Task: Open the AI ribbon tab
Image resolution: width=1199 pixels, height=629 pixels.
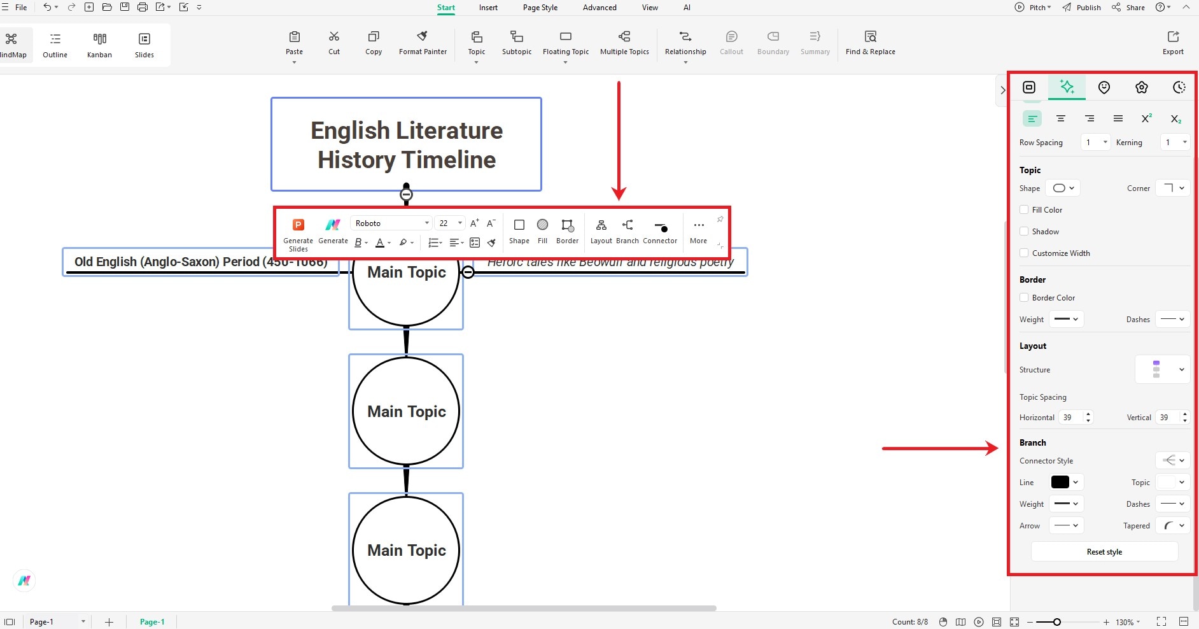Action: click(x=687, y=8)
